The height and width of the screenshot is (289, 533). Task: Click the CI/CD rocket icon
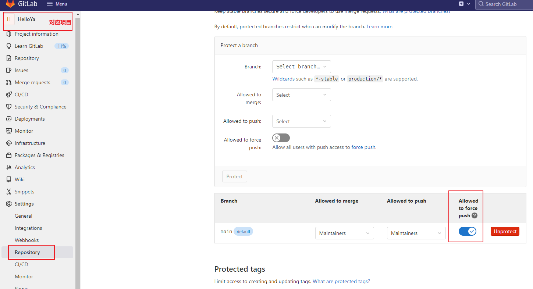[9, 94]
